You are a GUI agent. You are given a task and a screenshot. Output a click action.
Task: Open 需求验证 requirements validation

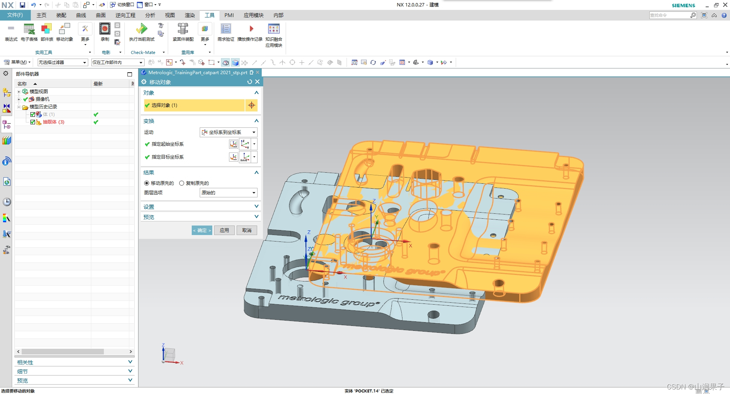(x=226, y=32)
